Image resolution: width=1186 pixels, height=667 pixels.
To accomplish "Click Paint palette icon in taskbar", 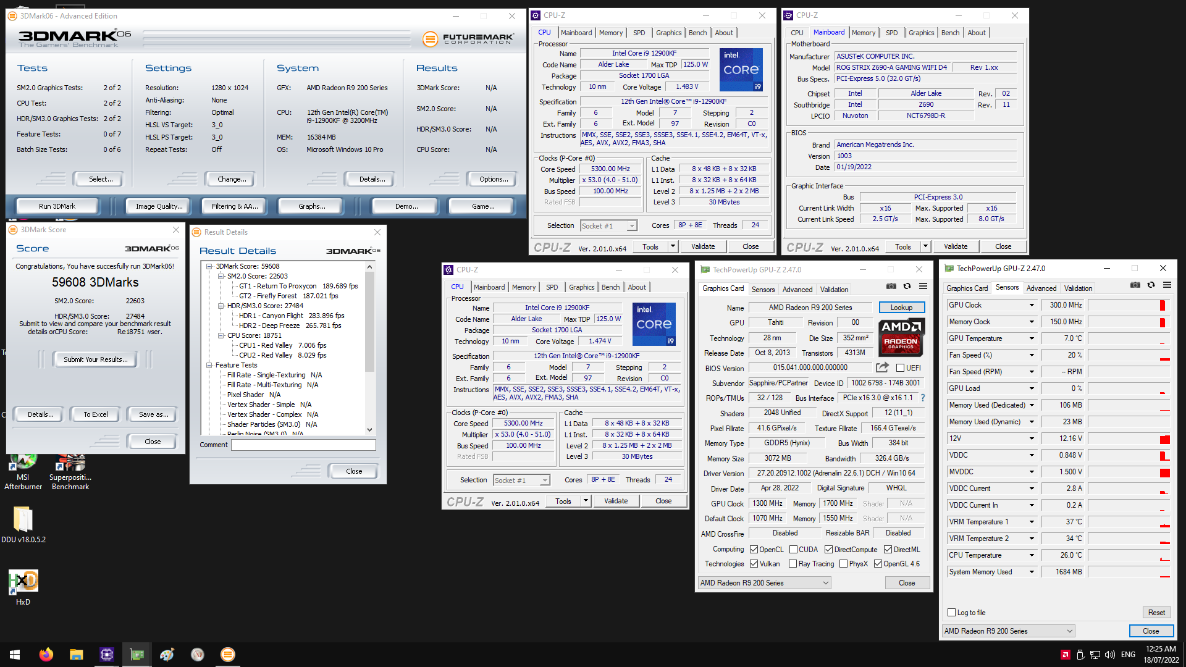I will (167, 655).
